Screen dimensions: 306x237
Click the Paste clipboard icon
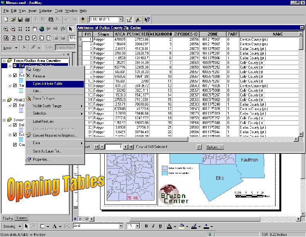(51, 19)
